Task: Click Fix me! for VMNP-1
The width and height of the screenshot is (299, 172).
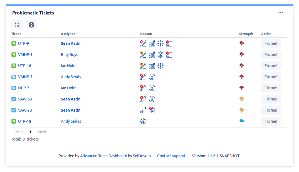Action: pyautogui.click(x=271, y=55)
